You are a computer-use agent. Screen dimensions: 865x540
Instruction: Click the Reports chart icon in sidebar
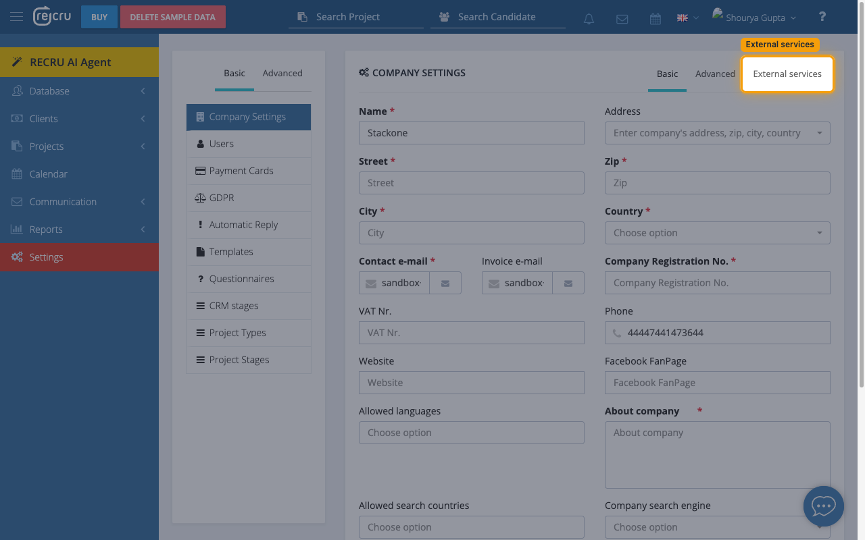point(17,230)
